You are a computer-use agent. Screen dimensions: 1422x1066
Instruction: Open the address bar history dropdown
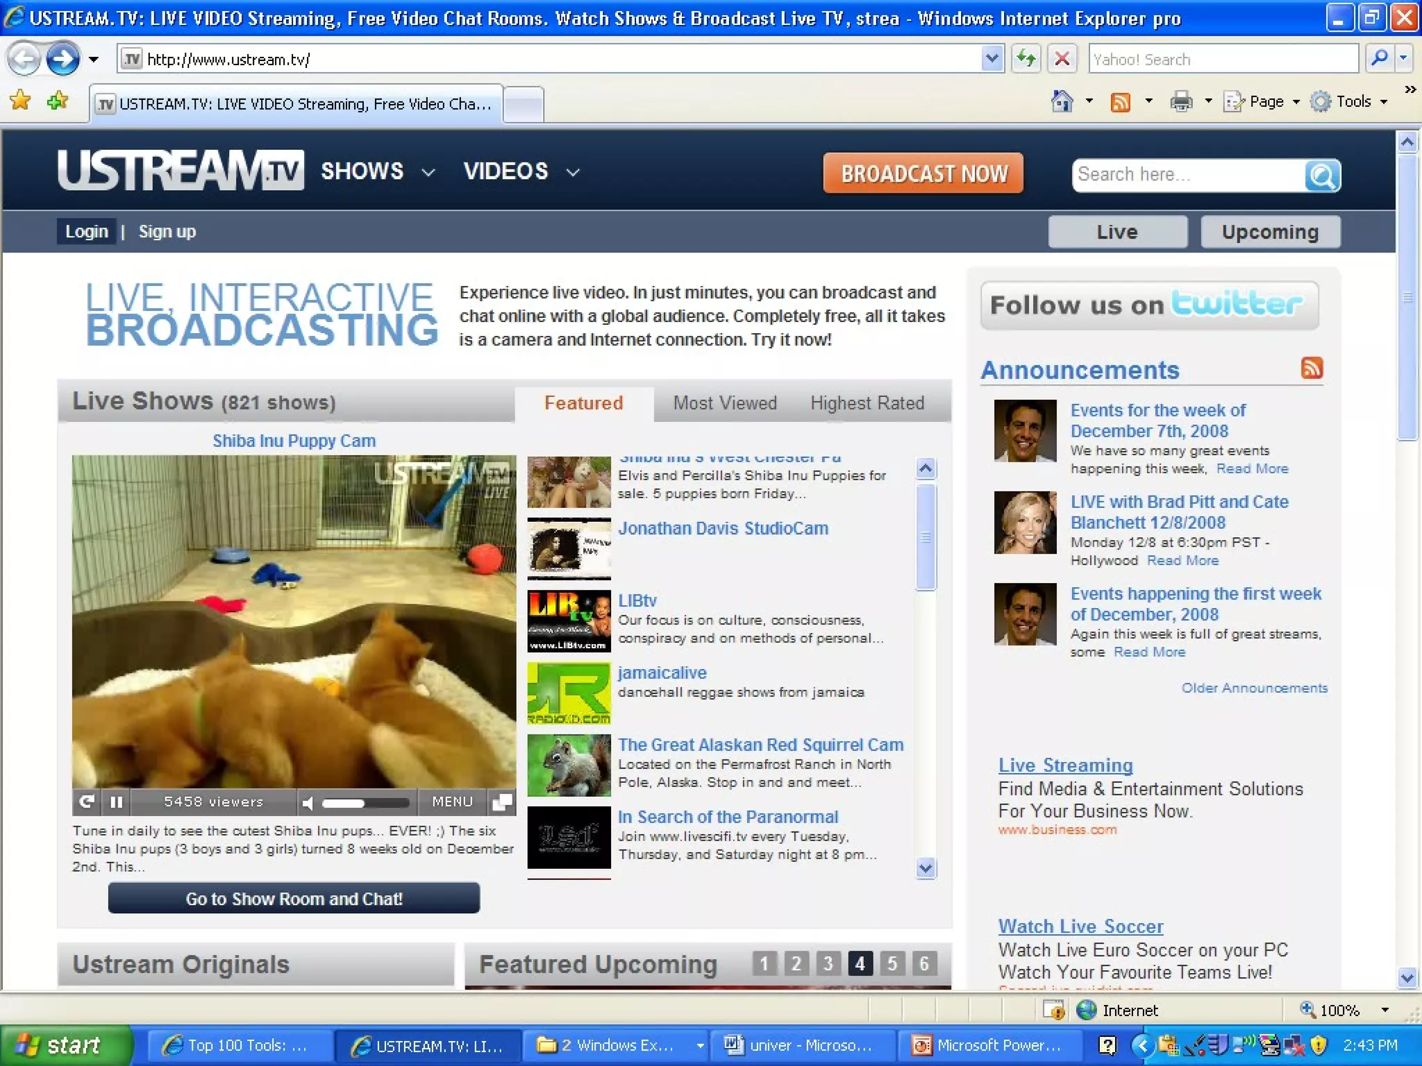pos(992,59)
